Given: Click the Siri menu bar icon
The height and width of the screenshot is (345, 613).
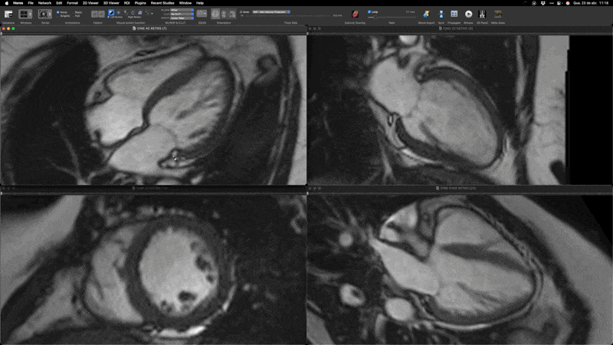Looking at the screenshot, I should [x=568, y=3].
